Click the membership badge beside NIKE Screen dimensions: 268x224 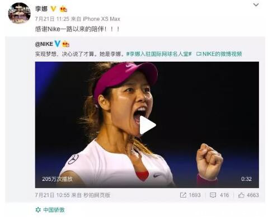[x=65, y=44]
